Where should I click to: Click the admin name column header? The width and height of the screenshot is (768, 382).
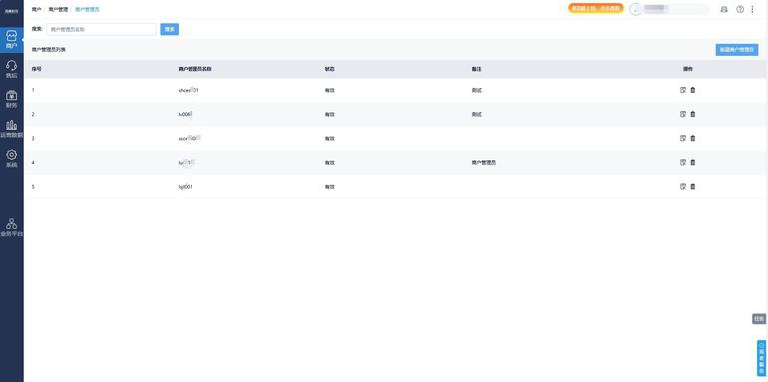click(x=194, y=69)
